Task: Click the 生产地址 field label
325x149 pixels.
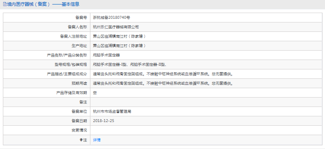Action: click(79, 46)
